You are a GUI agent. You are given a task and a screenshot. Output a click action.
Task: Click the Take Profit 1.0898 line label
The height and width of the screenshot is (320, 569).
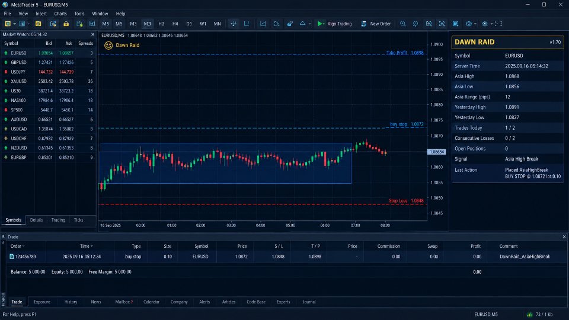click(x=405, y=53)
